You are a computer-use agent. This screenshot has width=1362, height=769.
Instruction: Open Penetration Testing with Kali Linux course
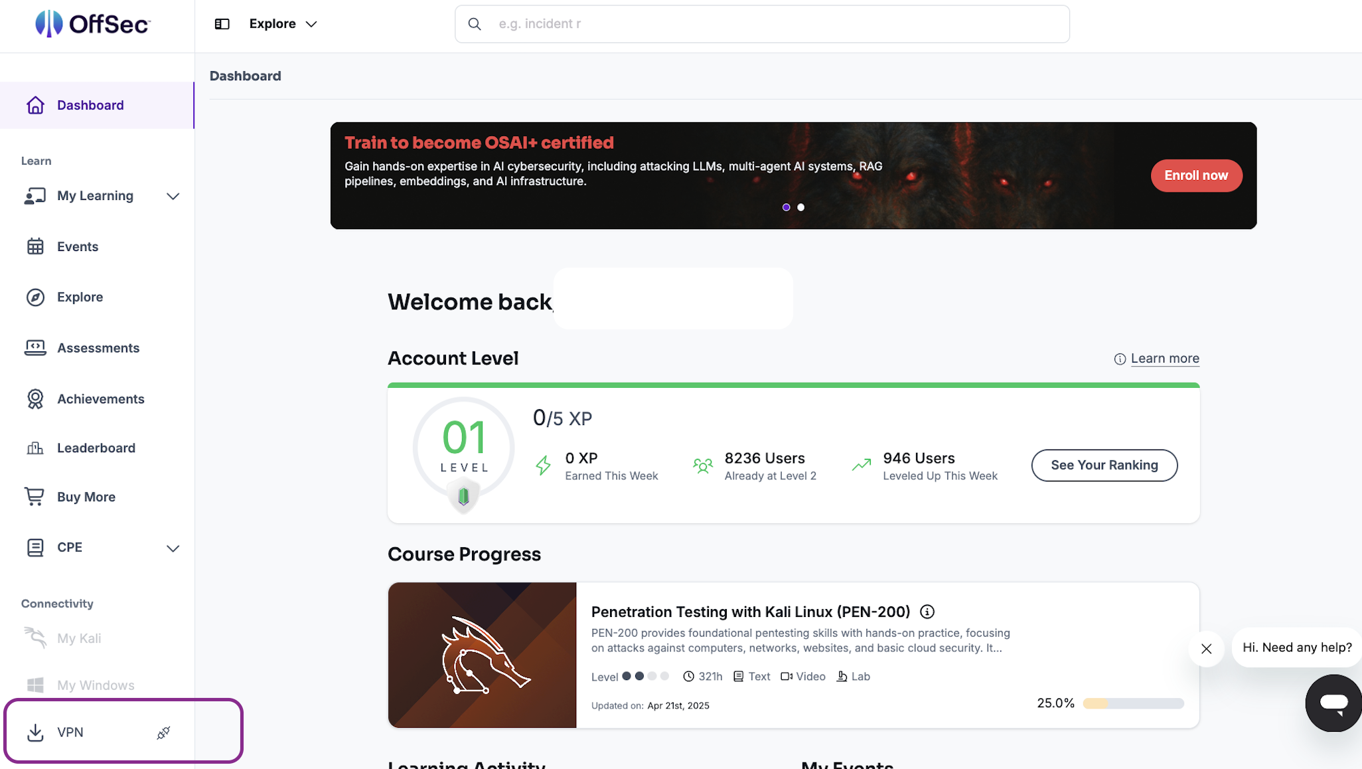pos(751,612)
